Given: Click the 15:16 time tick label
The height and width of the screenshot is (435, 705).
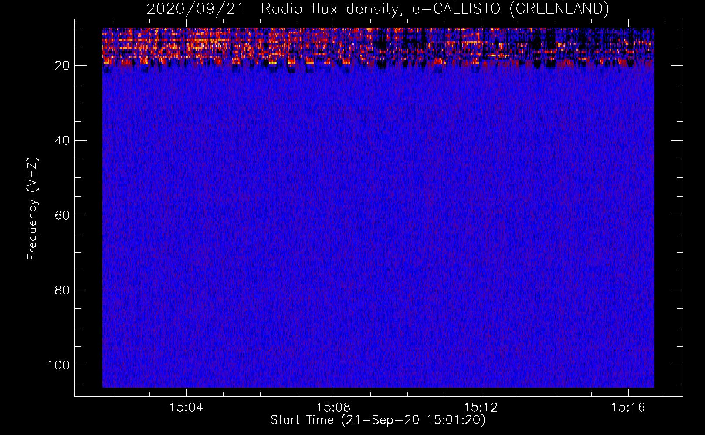Looking at the screenshot, I should click(628, 408).
